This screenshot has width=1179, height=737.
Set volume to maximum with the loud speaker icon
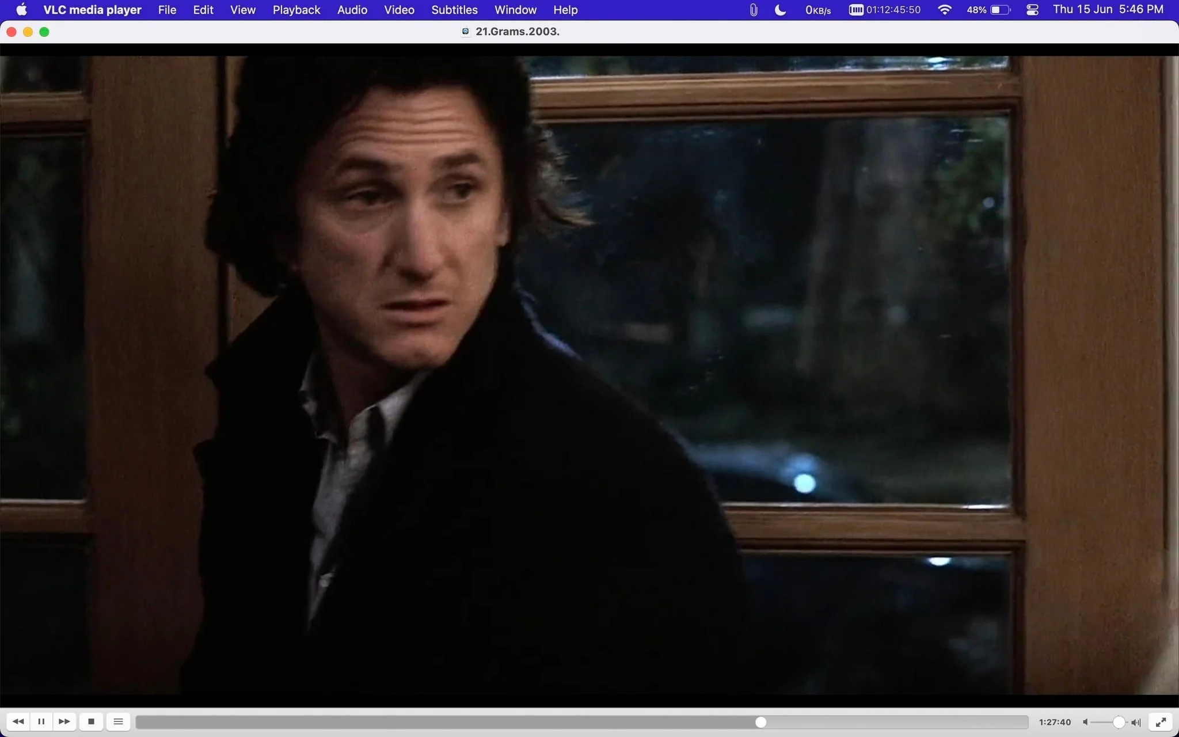(x=1136, y=722)
